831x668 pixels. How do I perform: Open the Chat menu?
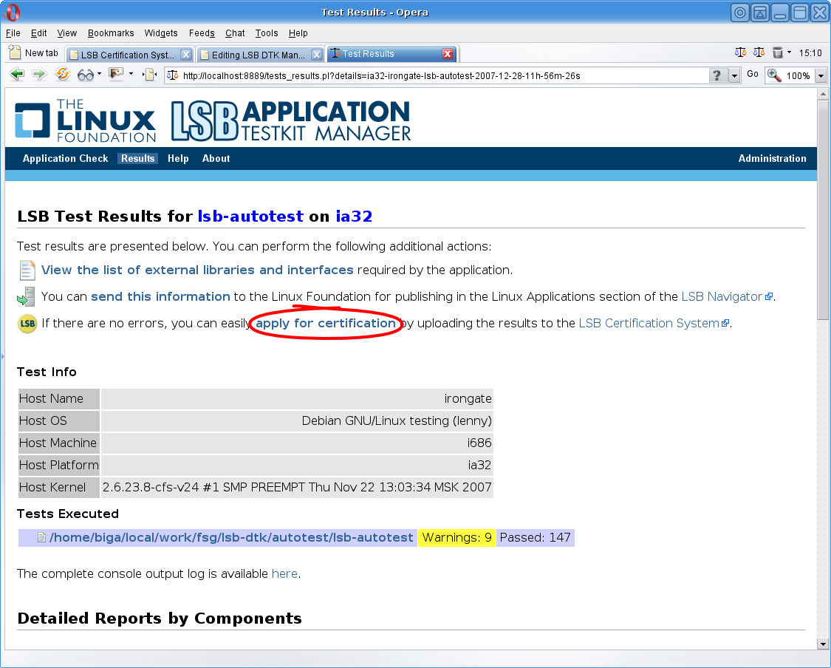coord(235,33)
